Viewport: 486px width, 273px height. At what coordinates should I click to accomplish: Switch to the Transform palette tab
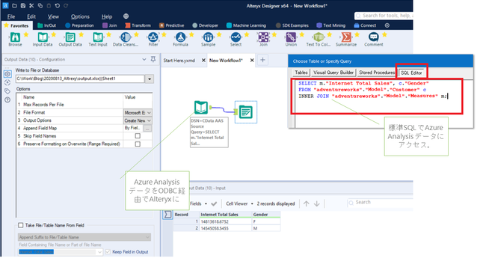138,25
